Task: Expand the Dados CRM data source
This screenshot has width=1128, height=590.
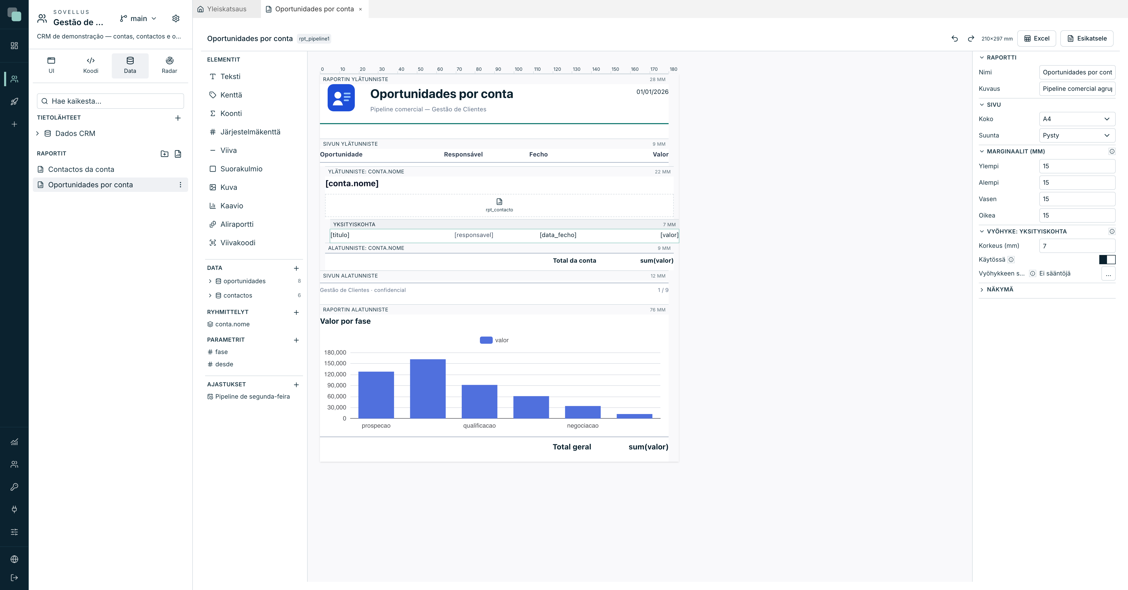Action: pos(37,134)
